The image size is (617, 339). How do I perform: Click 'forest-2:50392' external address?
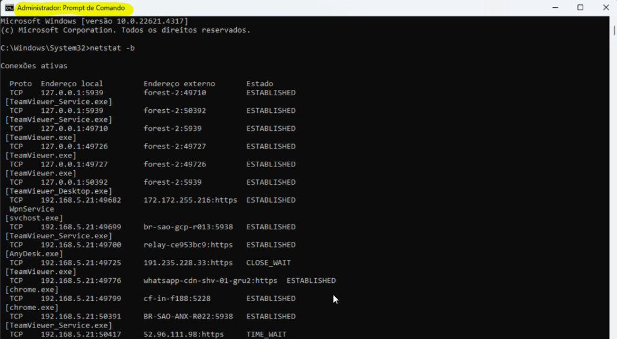[x=175, y=110]
